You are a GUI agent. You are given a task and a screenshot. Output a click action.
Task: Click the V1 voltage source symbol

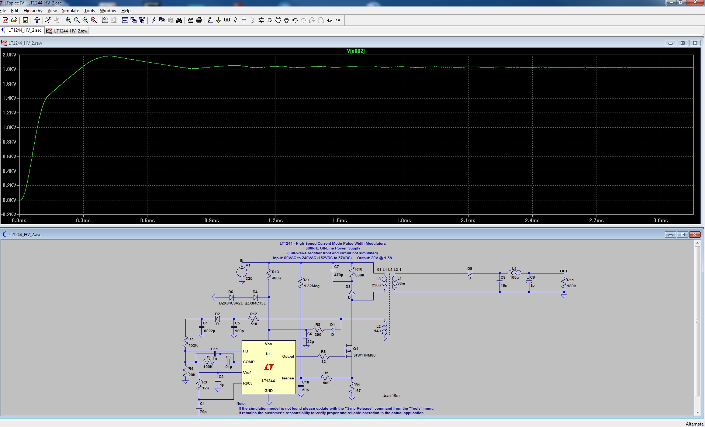point(242,272)
